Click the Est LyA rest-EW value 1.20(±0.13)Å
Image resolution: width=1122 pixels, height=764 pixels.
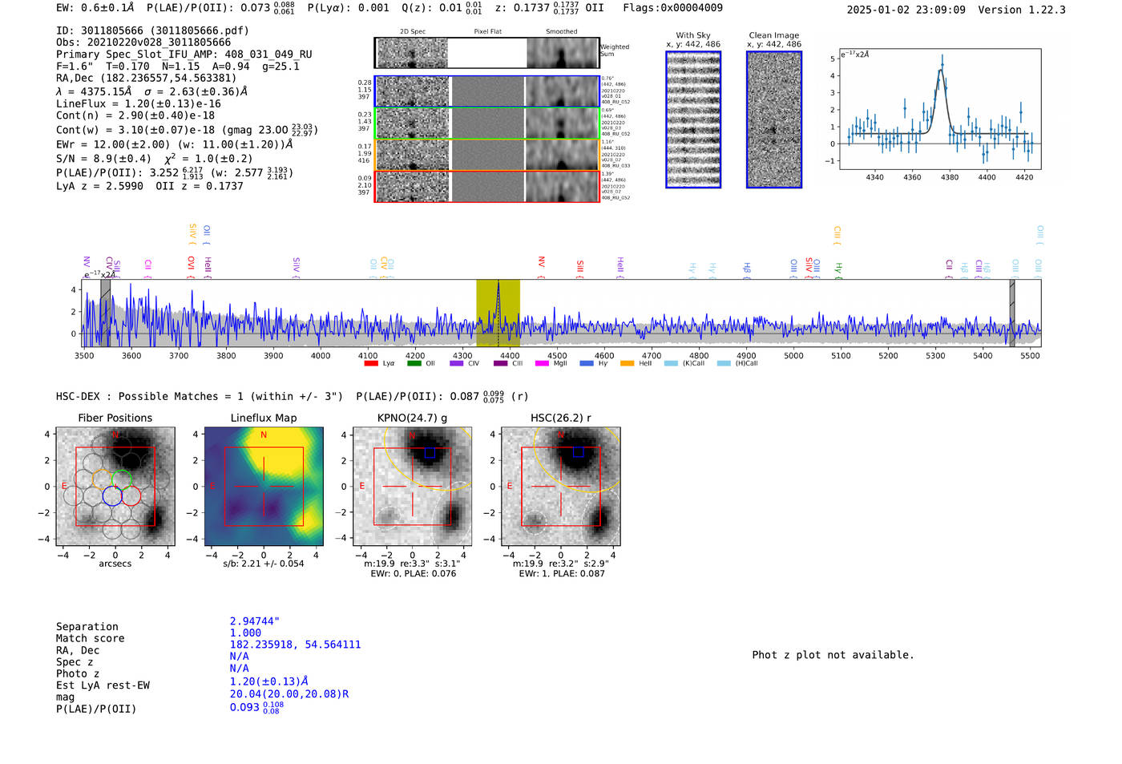pos(269,681)
